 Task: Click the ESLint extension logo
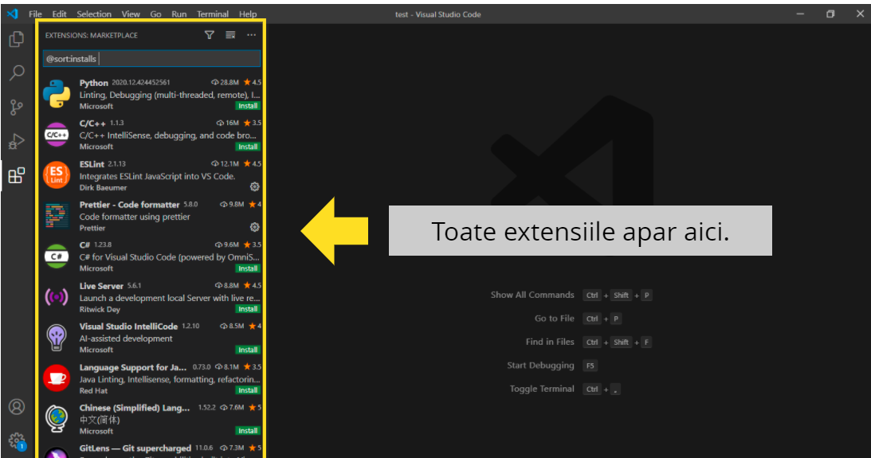pos(57,175)
